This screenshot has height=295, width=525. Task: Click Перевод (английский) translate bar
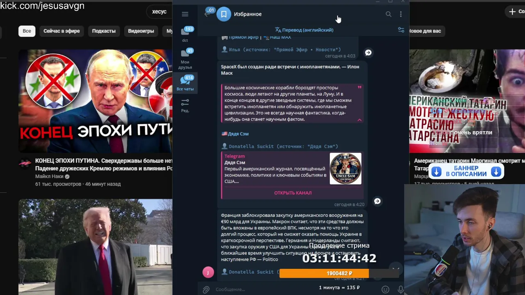[x=304, y=30]
